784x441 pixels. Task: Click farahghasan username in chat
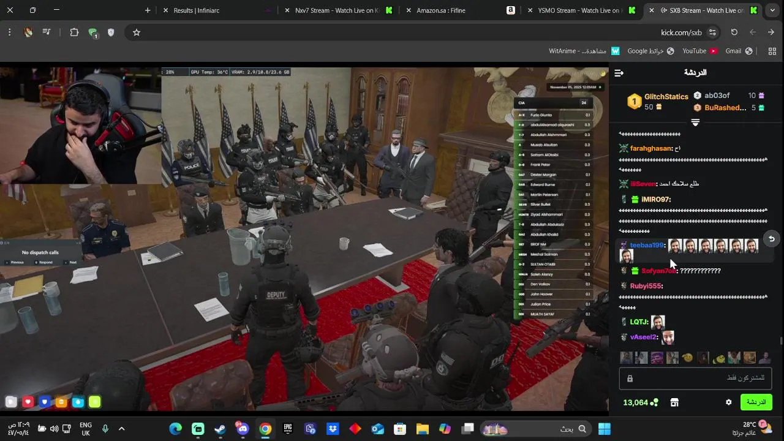(x=650, y=148)
